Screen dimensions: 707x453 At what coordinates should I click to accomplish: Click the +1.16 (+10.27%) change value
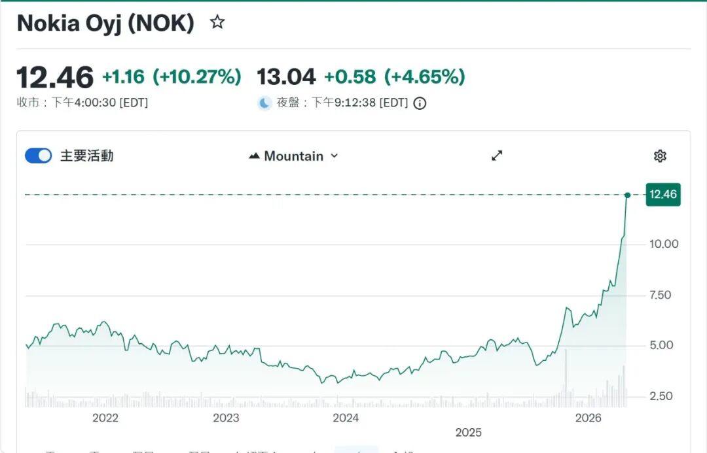[x=172, y=77]
